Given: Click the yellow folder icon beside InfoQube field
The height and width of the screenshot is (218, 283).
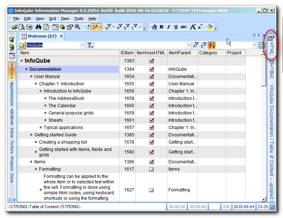Looking at the screenshot, I should [x=21, y=45].
